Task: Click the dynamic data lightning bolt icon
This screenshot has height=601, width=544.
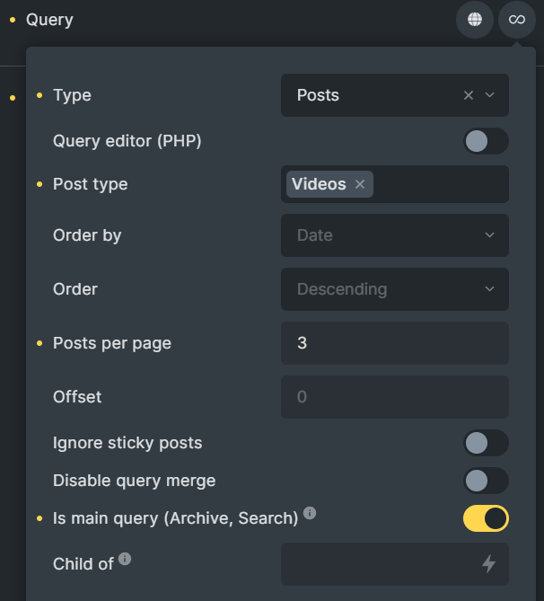Action: point(489,564)
